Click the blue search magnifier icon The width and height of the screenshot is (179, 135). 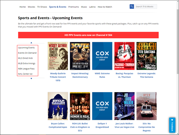132,6
